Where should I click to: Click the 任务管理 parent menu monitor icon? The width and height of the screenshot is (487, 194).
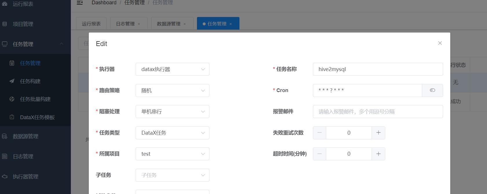5,44
